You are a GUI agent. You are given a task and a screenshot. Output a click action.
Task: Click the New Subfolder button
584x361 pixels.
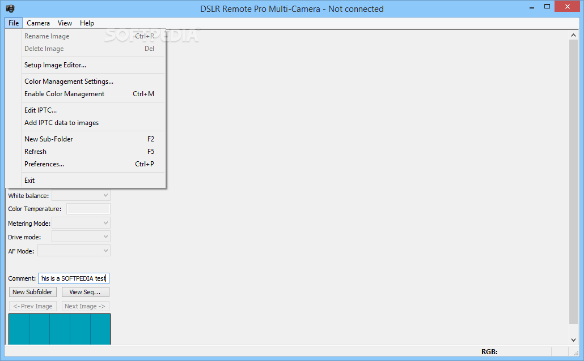33,292
